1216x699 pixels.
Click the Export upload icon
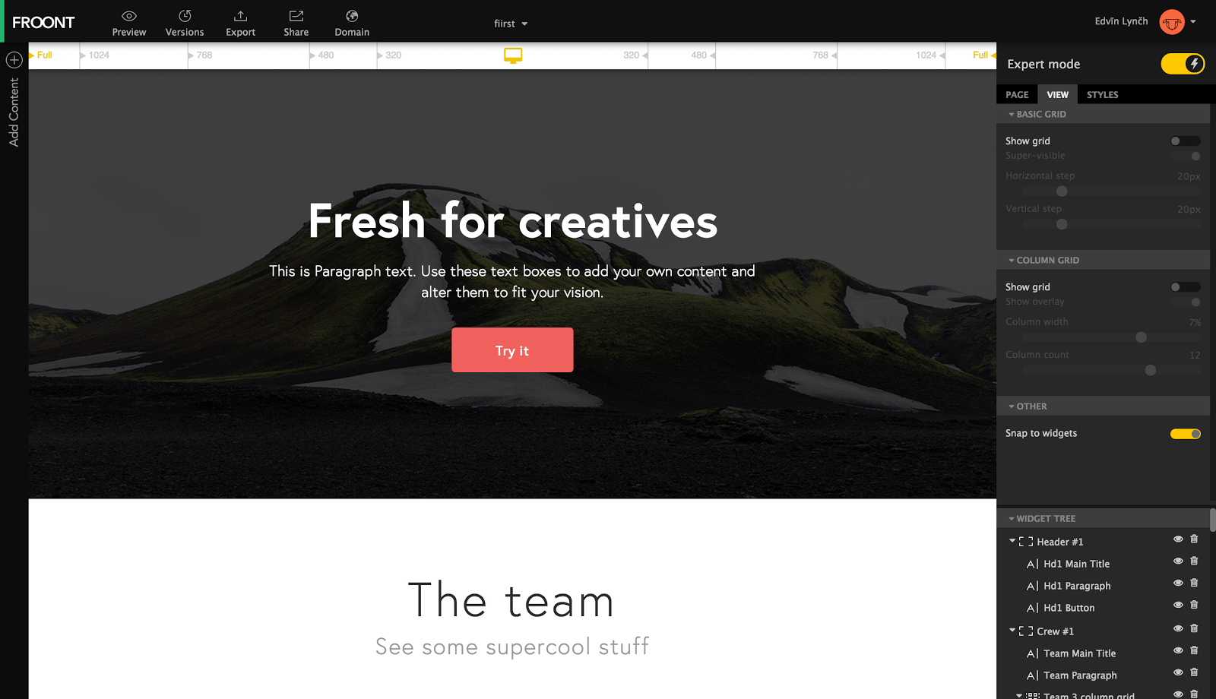(240, 16)
